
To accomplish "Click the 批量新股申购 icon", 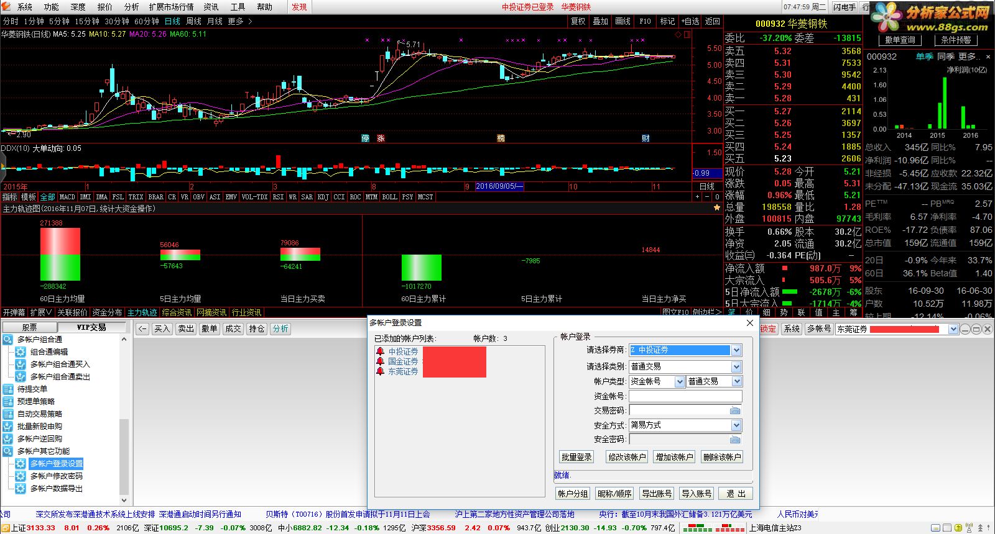I will click(8, 427).
